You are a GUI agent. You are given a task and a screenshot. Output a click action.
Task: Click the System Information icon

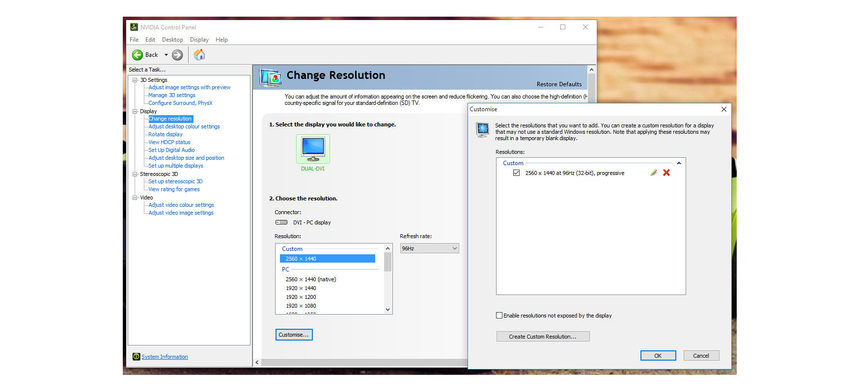pos(136,357)
